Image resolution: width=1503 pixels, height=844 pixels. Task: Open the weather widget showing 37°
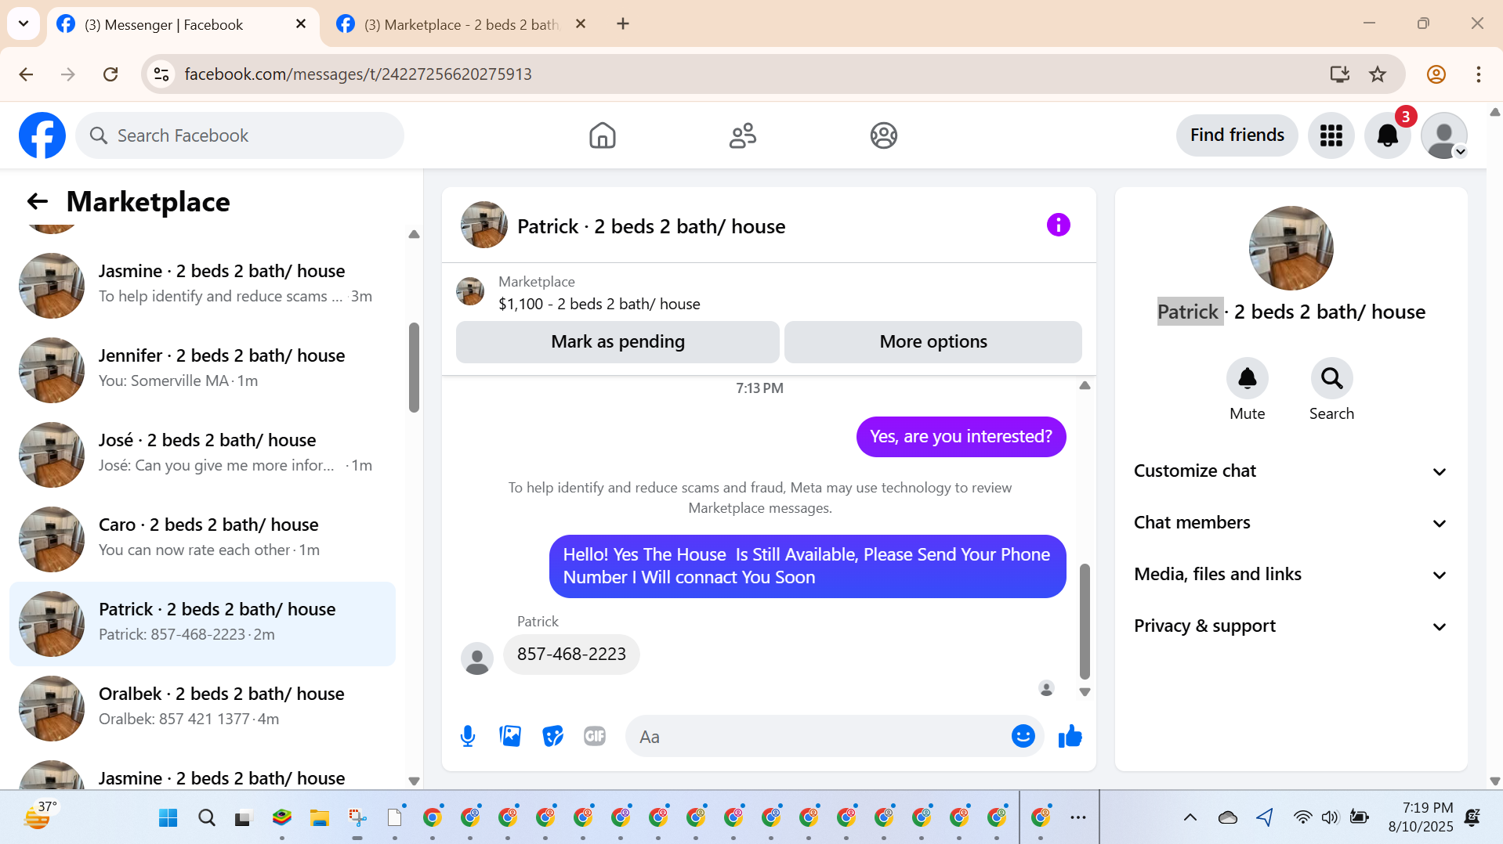pos(39,817)
